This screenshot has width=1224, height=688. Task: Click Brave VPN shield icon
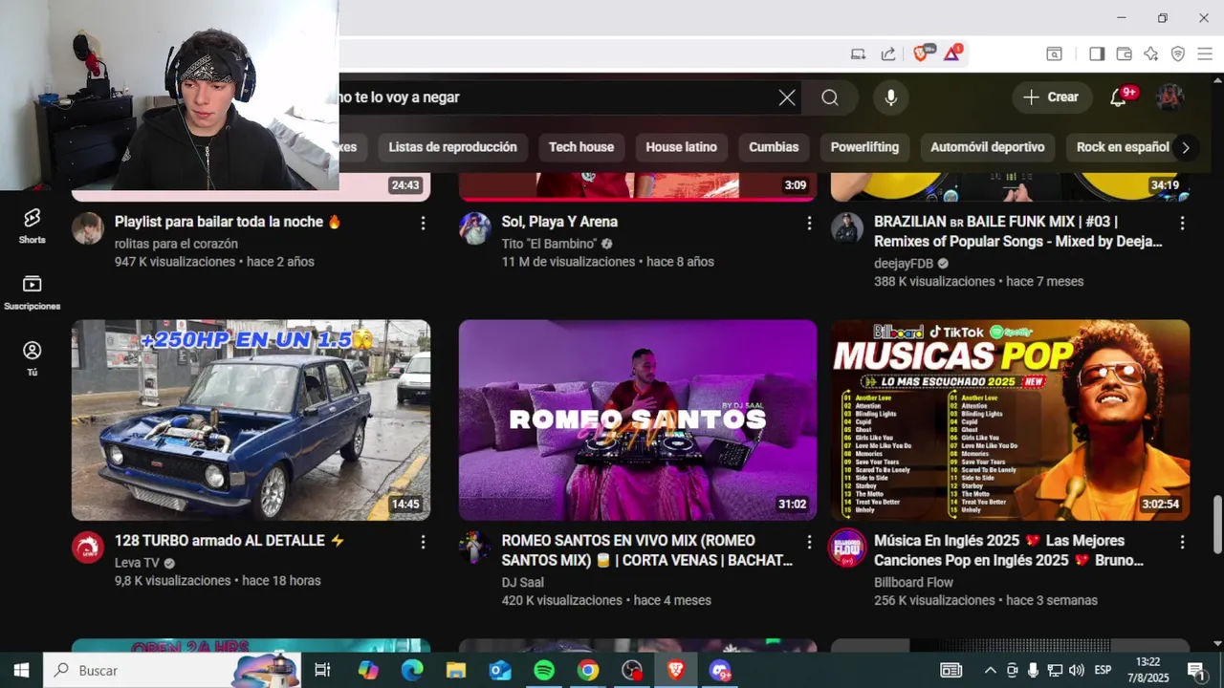coord(1178,54)
